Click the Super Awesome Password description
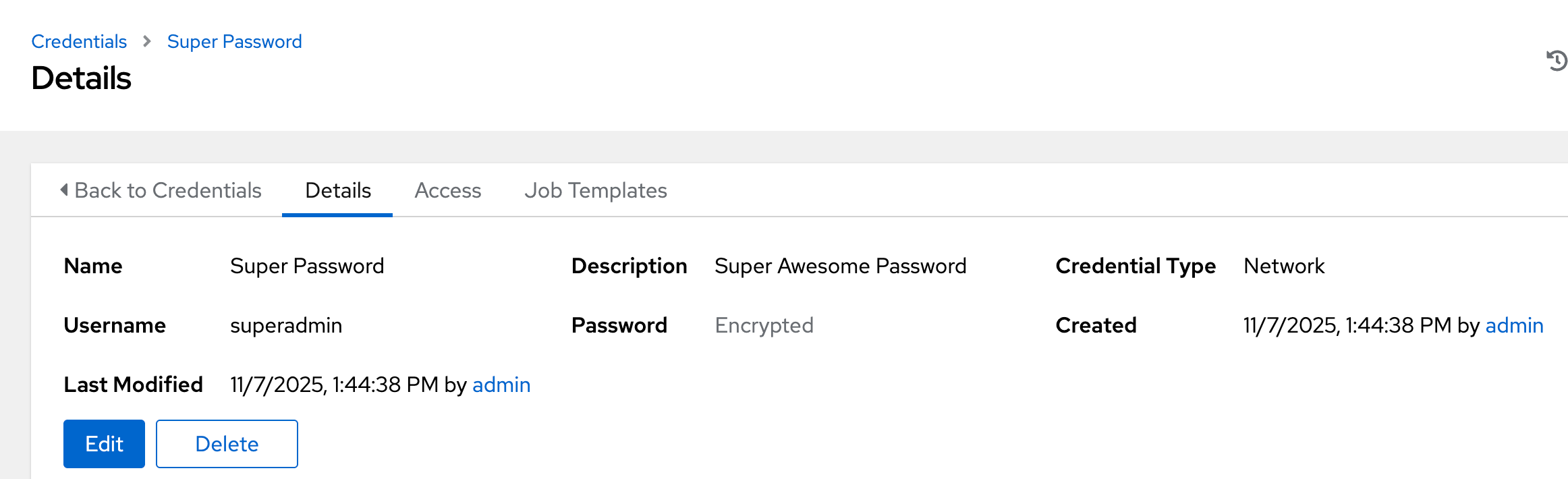The image size is (1568, 479). pyautogui.click(x=840, y=266)
